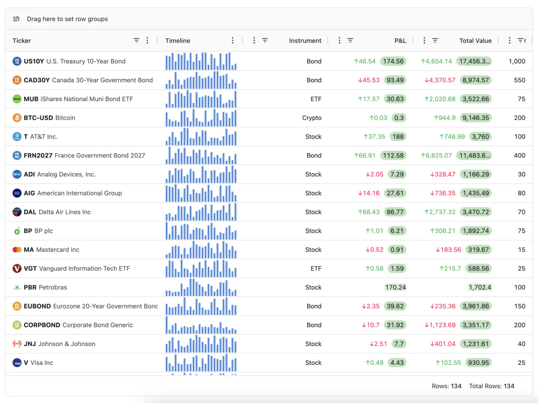Open the Ticker column three-dot menu

click(x=147, y=40)
